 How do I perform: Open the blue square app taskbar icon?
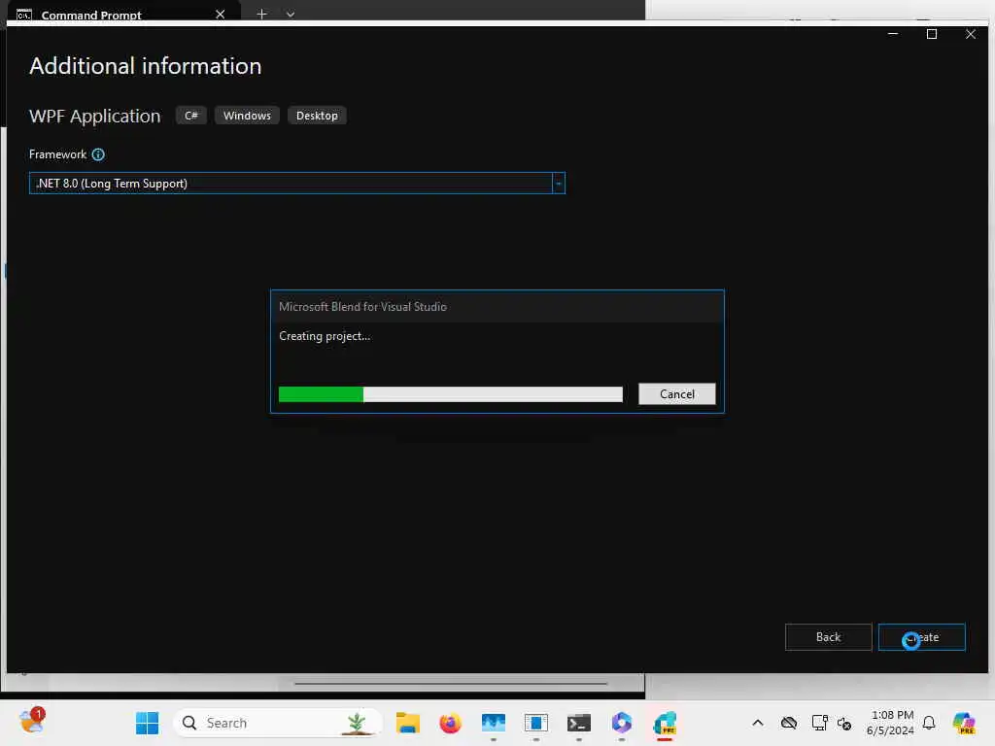pos(535,723)
